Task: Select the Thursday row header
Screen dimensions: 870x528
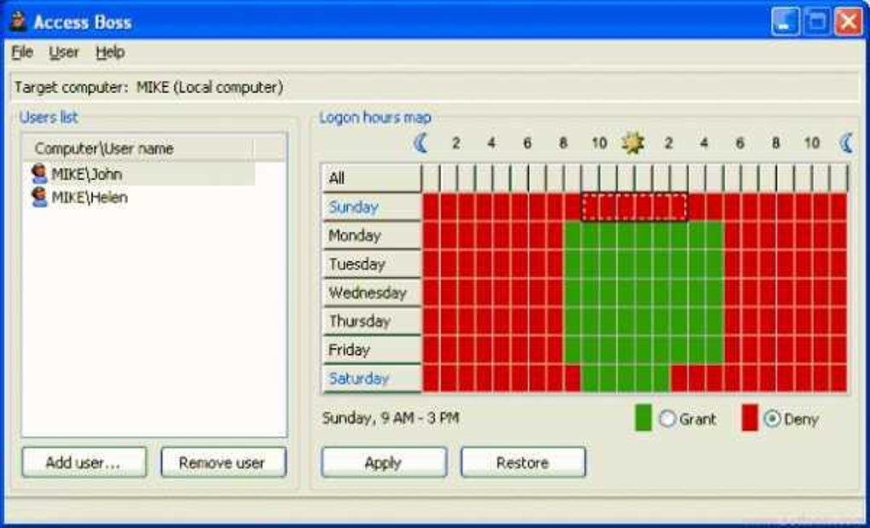Action: pos(371,322)
